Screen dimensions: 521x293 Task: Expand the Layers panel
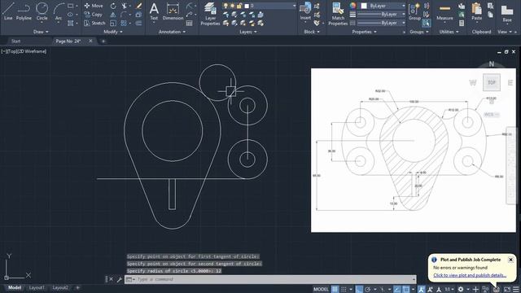[x=247, y=32]
